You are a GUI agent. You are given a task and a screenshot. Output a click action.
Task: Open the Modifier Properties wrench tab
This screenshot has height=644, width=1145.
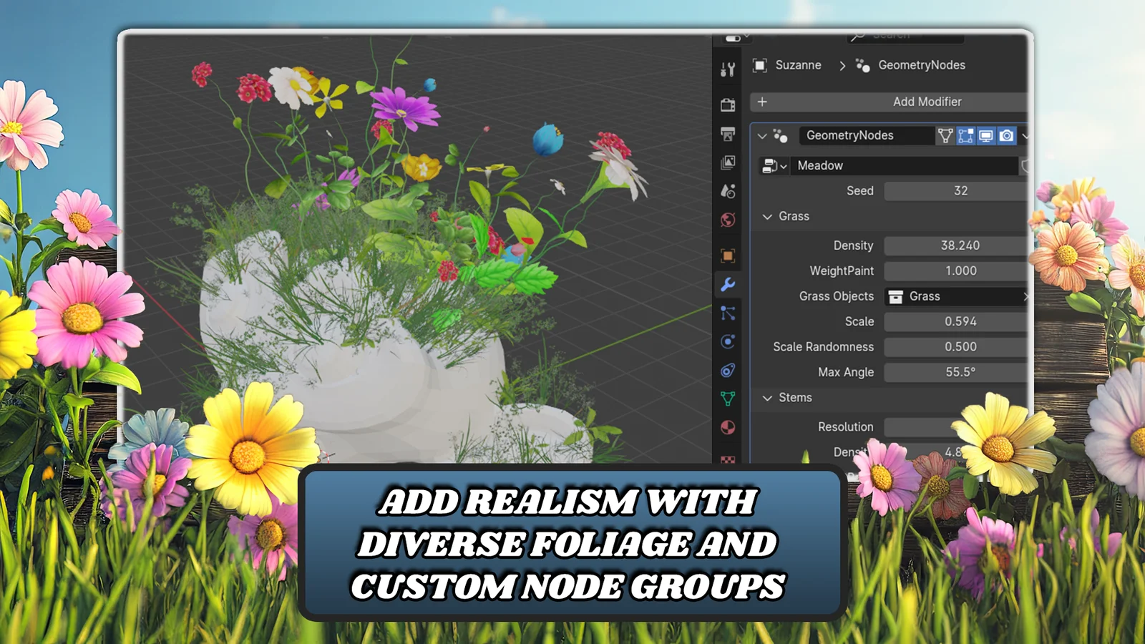728,284
